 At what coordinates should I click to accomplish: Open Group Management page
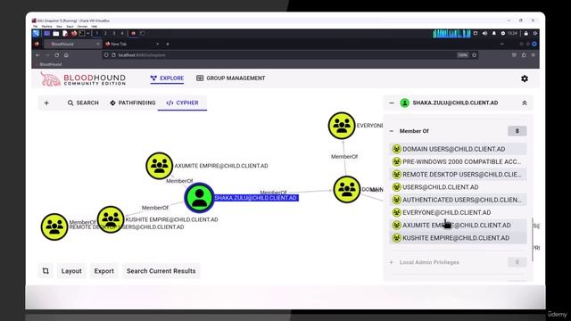(x=230, y=78)
